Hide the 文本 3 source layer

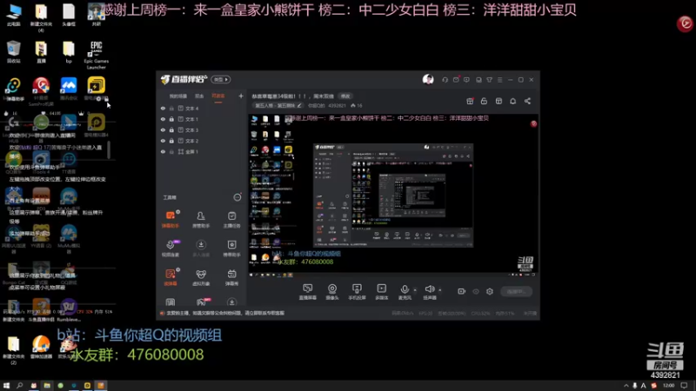click(163, 129)
